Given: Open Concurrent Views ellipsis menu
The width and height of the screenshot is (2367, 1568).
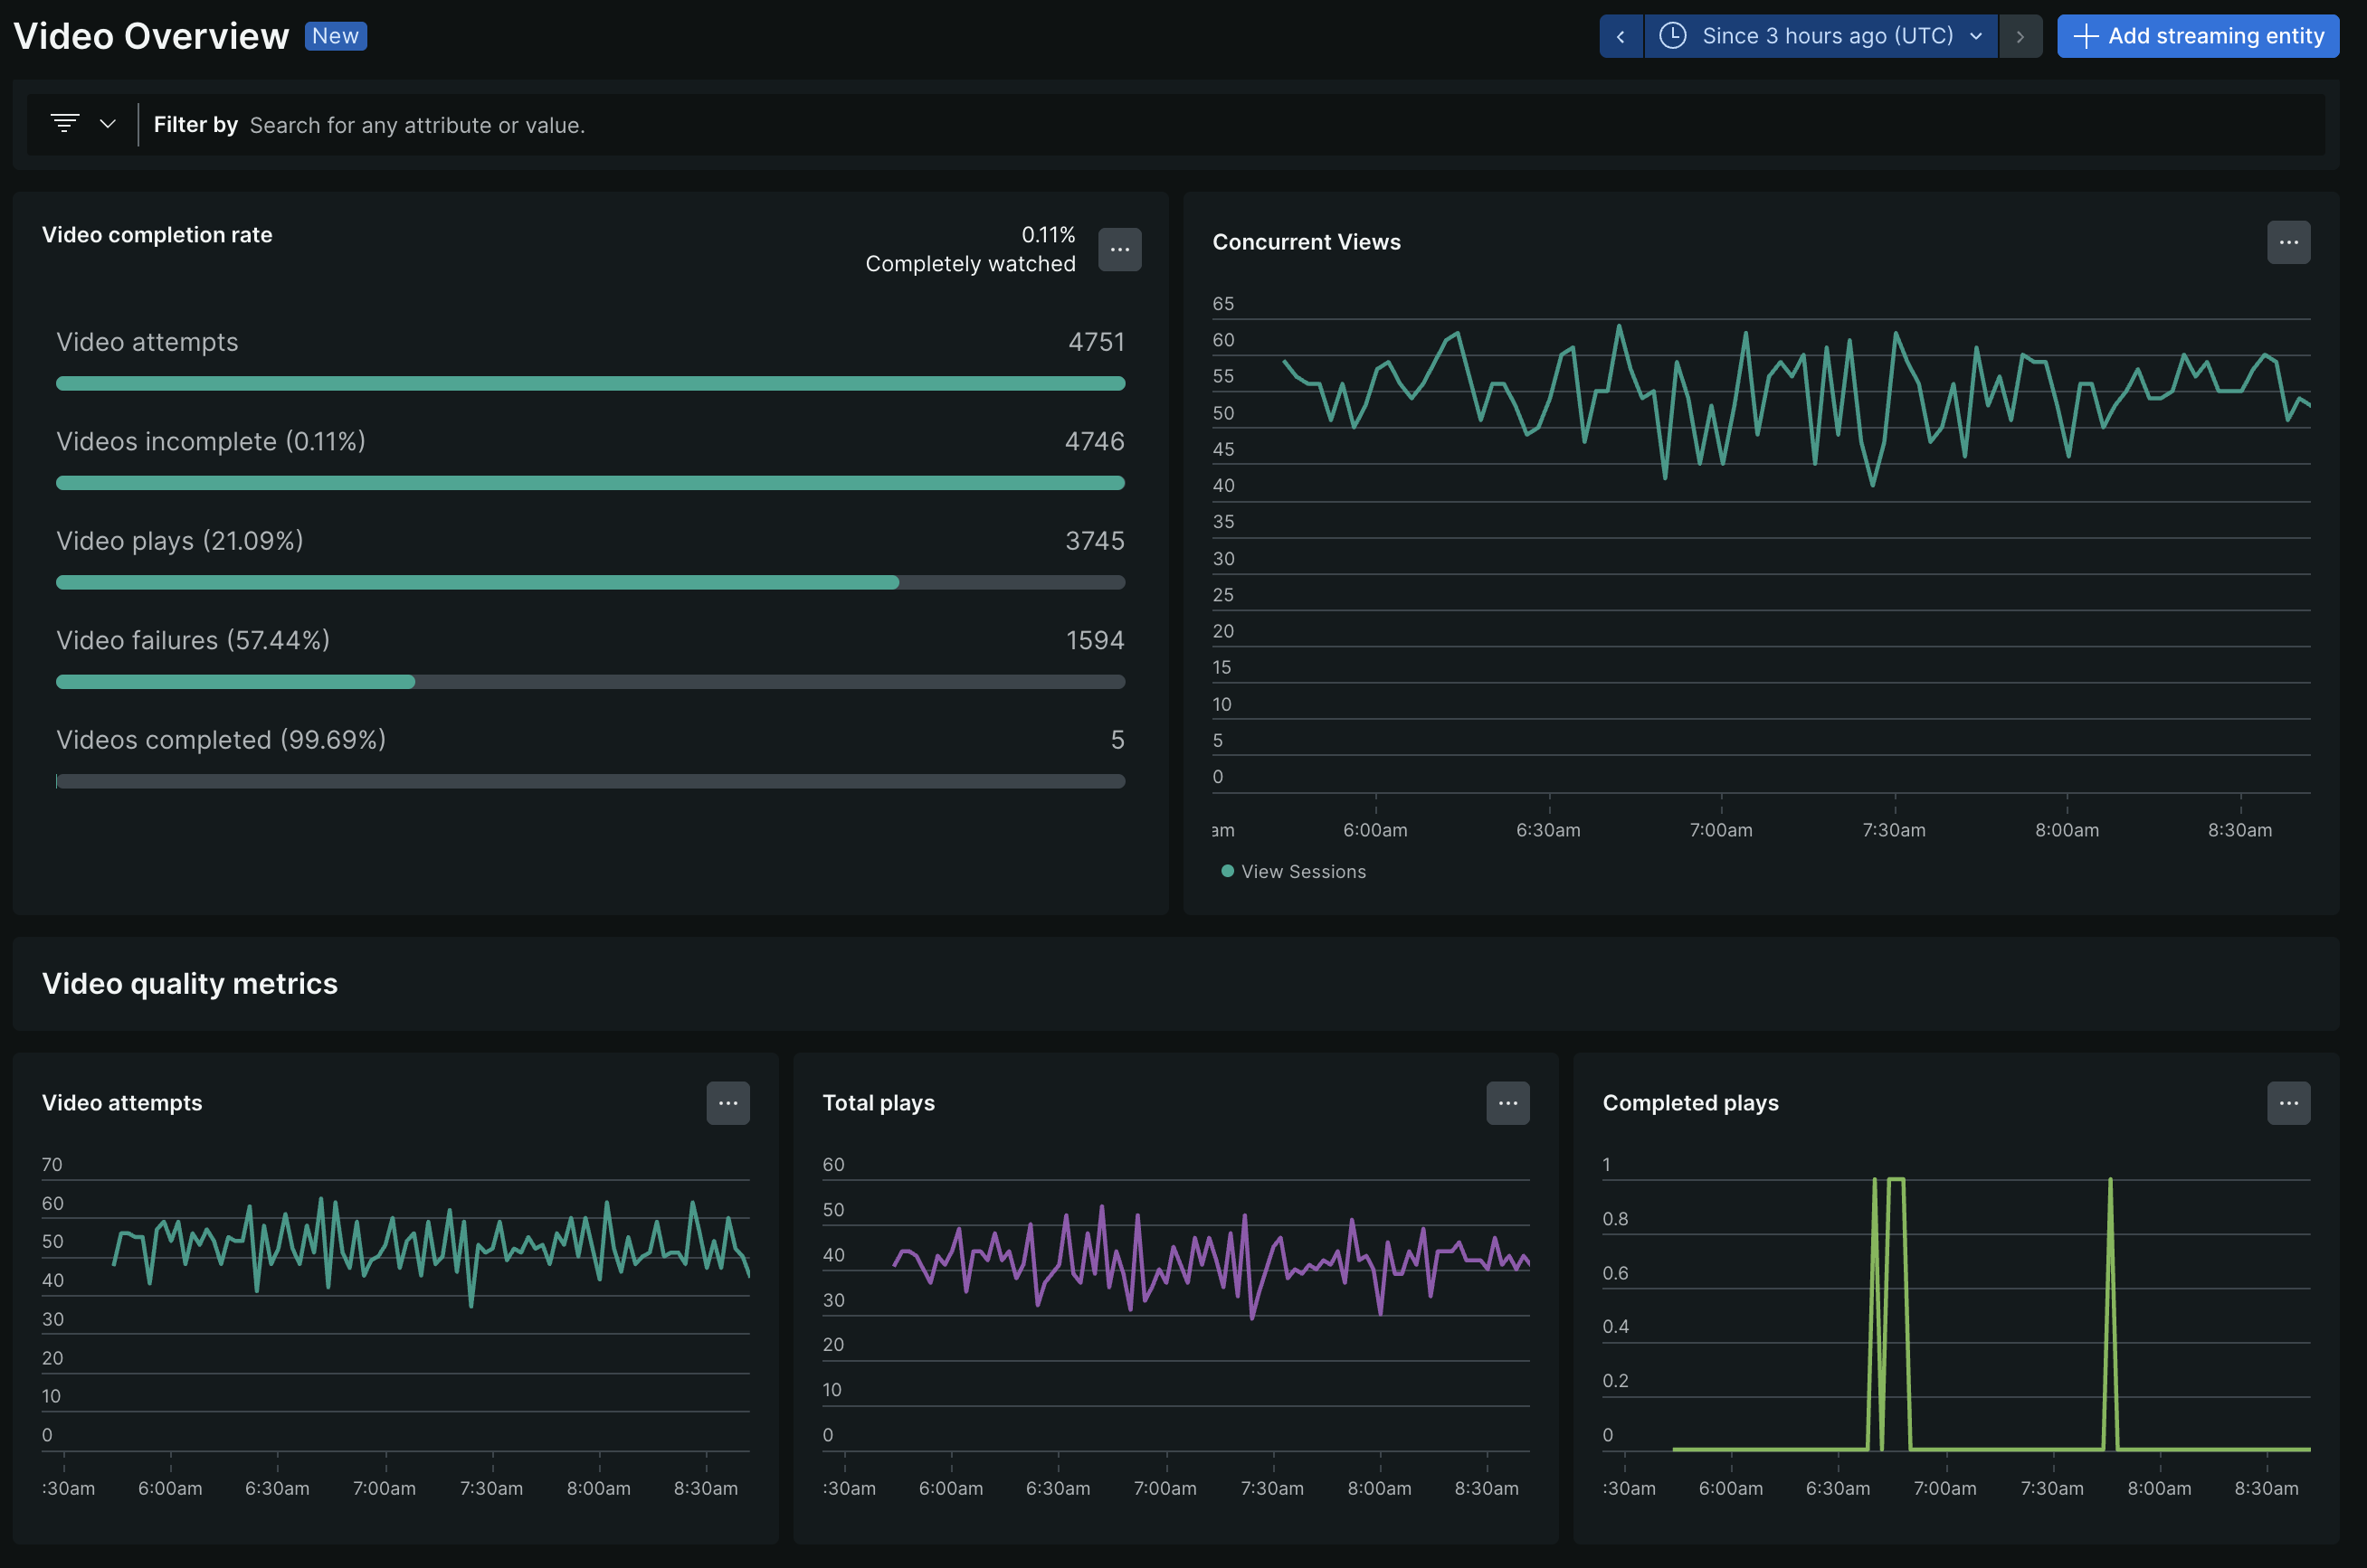Looking at the screenshot, I should coord(2287,242).
